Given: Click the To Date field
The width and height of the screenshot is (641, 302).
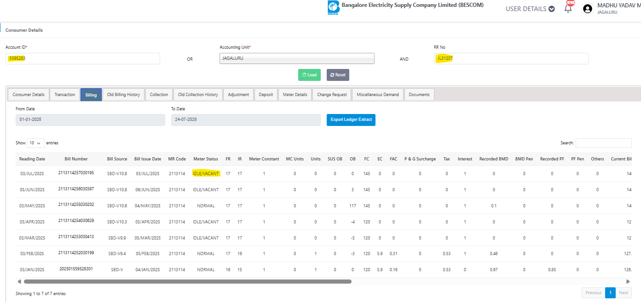Looking at the screenshot, I should 246,120.
